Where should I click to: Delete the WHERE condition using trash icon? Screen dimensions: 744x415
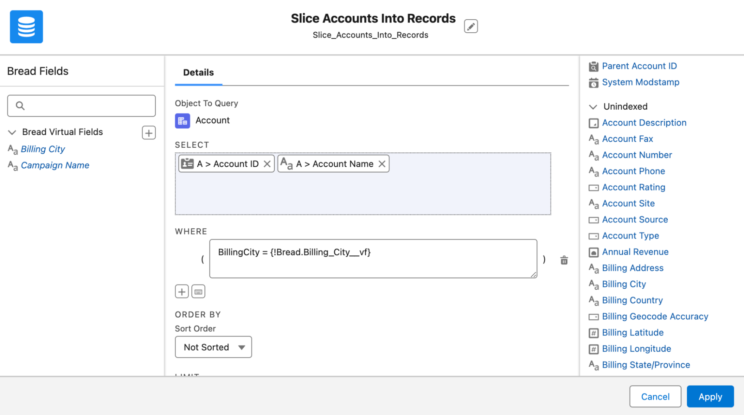[564, 260]
